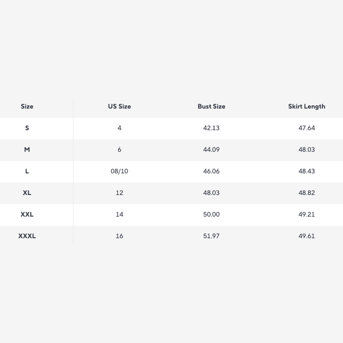Click skirt length value 47.64
Viewport: 343px width, 343px height.
pos(306,128)
